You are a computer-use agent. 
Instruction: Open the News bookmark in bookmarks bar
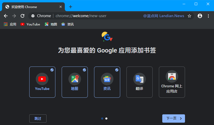tap(68, 24)
